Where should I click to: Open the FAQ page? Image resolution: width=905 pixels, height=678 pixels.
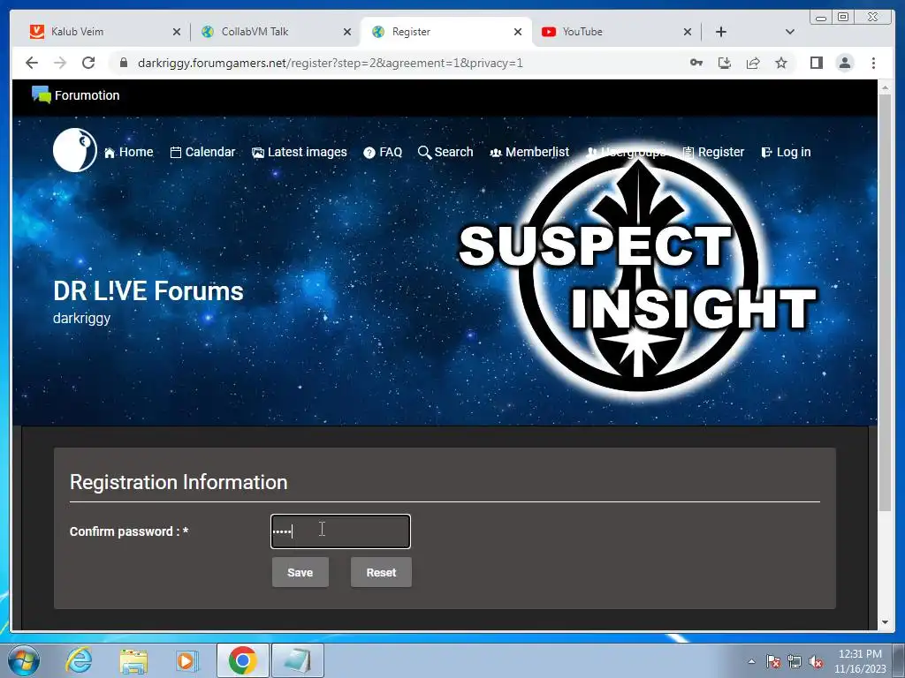pos(383,152)
